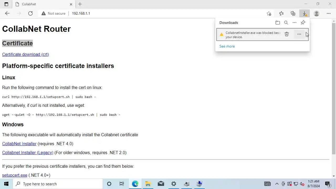Open Task View on taskbar
The width and height of the screenshot is (336, 189).
click(x=122, y=184)
